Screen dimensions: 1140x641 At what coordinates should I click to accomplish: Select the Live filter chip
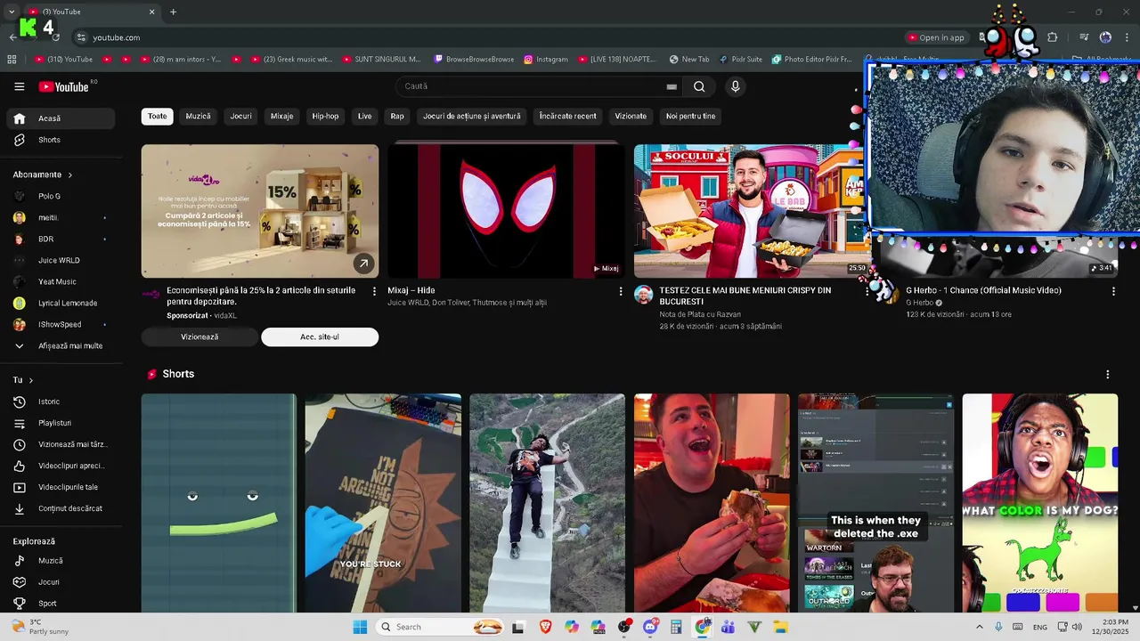[x=364, y=116]
